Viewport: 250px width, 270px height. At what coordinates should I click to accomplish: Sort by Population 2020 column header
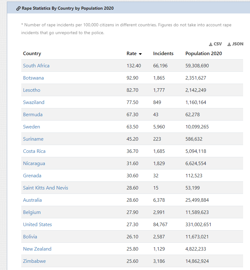pos(204,54)
